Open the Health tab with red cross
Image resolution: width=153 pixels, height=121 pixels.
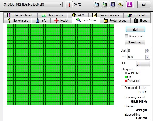(61, 21)
